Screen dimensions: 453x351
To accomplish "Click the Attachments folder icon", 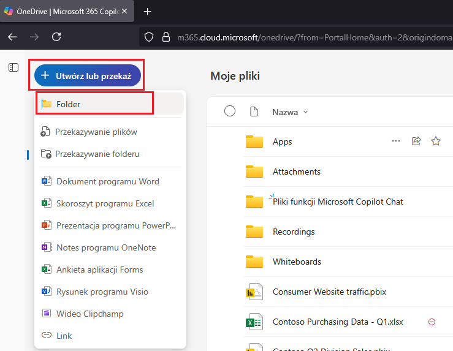I will tap(254, 172).
